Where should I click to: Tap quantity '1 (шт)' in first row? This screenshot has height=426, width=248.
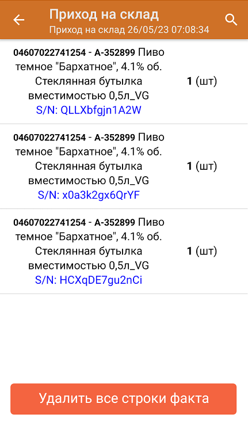pyautogui.click(x=202, y=81)
